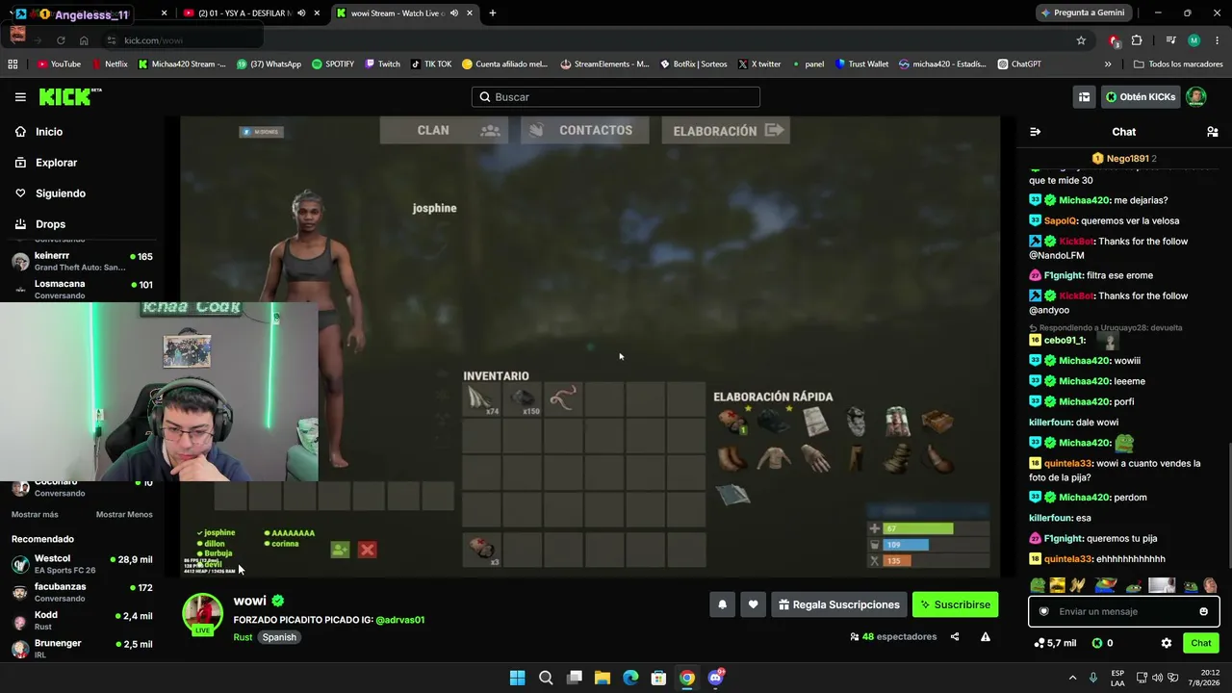Click the Regala Suscripciones button
The width and height of the screenshot is (1232, 693).
pyautogui.click(x=839, y=604)
